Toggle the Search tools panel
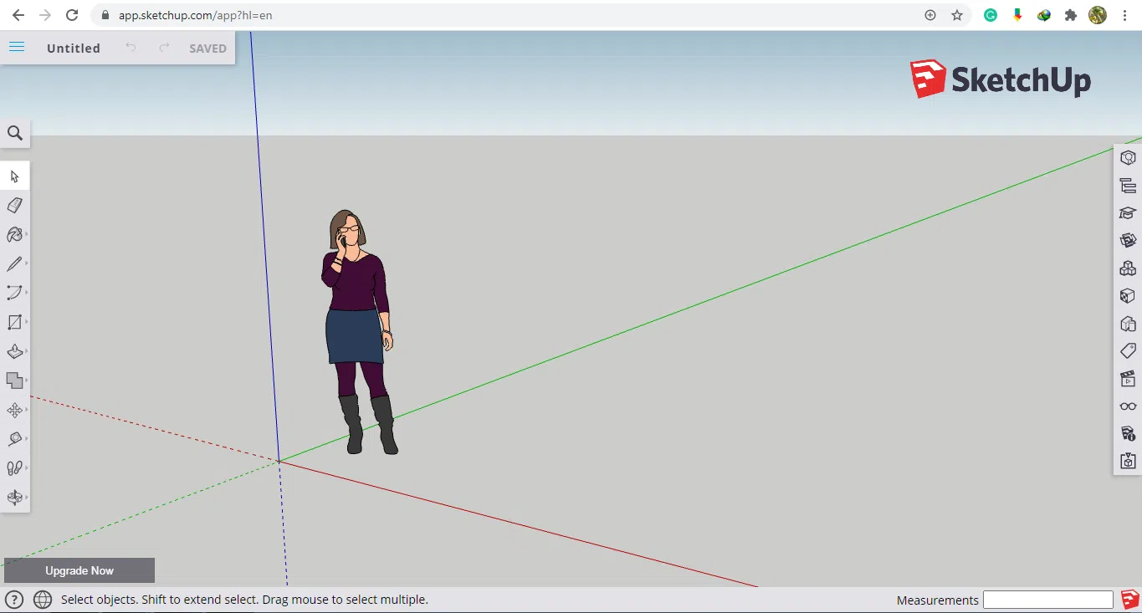Image resolution: width=1142 pixels, height=613 pixels. [x=15, y=133]
